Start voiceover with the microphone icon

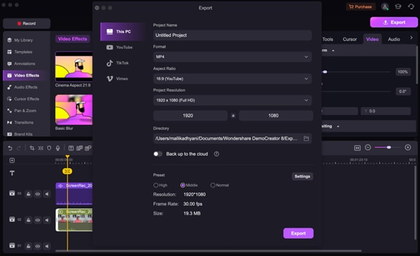point(58,148)
